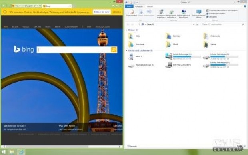
Task: Select the Musik folder
Action: click(x=172, y=44)
